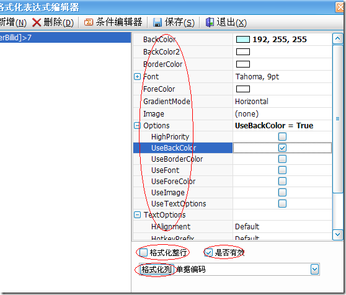Select the BackColor property name
Screen dimensions: 346x295
pyautogui.click(x=159, y=40)
